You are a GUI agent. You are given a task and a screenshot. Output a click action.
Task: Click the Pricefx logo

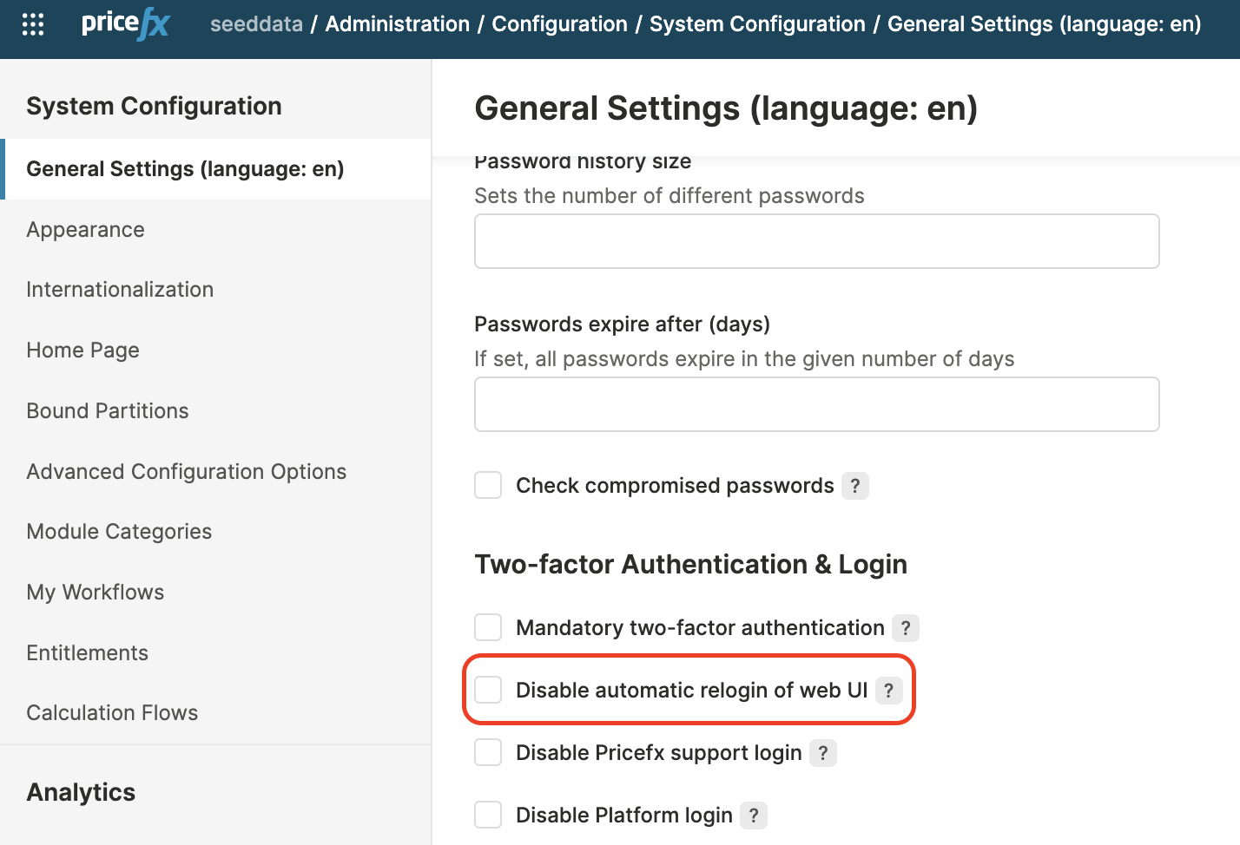(125, 24)
